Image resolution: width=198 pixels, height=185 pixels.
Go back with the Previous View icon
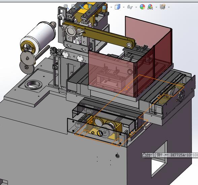click(x=82, y=7)
